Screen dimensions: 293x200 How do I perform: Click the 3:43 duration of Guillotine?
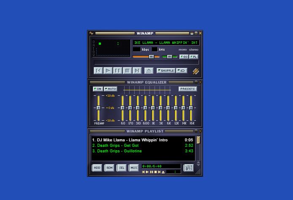tap(189, 151)
